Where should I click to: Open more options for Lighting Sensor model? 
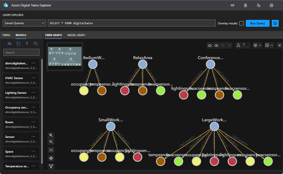33,92
